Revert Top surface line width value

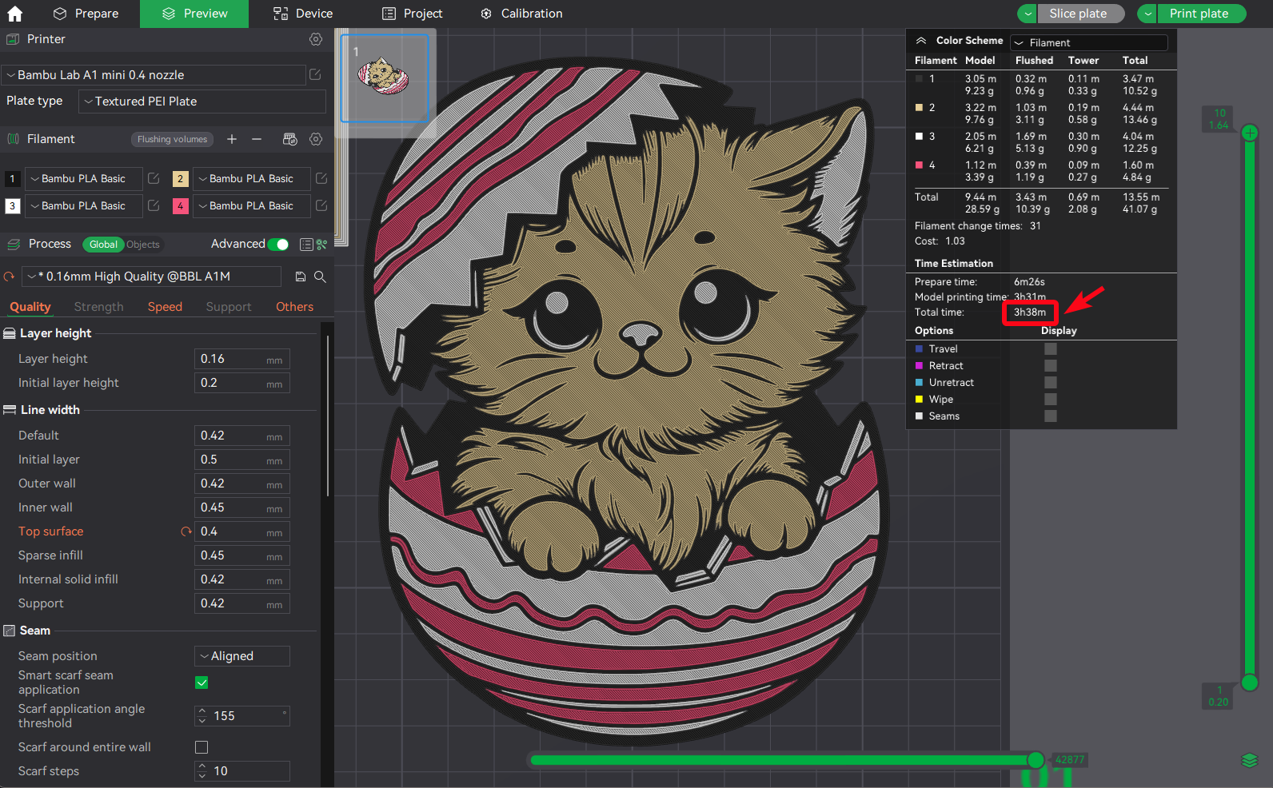[186, 531]
